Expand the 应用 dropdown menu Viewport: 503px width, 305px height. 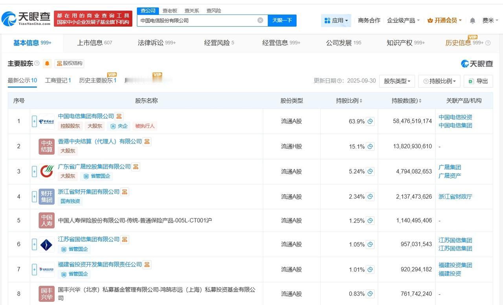(x=336, y=20)
